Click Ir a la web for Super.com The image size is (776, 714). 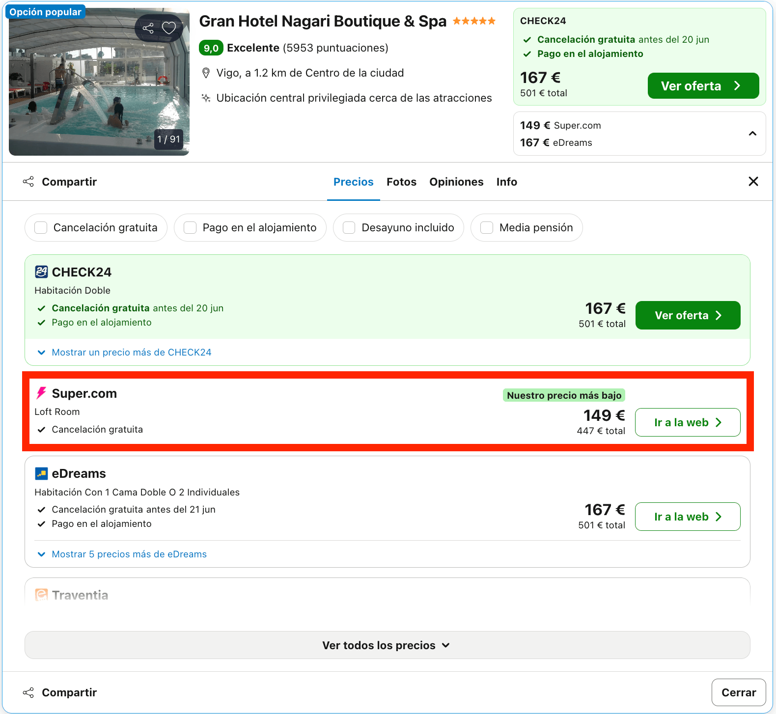point(688,422)
